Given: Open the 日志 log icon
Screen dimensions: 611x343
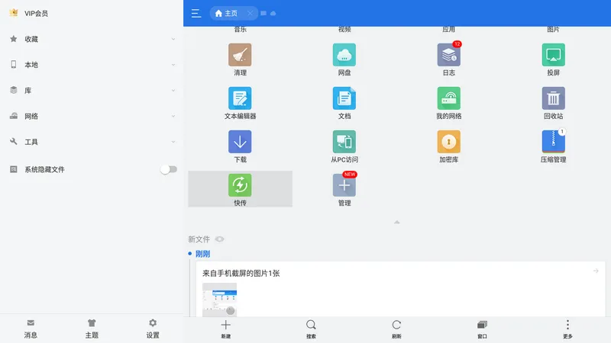Looking at the screenshot, I should click(448, 59).
